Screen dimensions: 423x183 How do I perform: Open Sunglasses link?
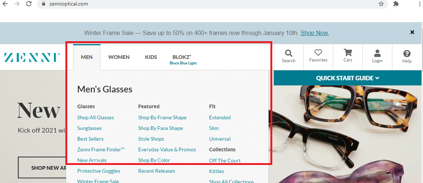[x=89, y=128]
